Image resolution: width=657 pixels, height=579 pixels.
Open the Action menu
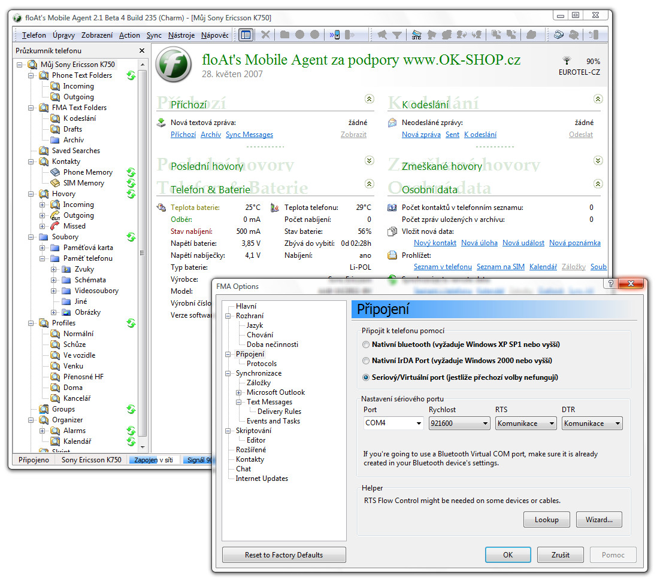tap(129, 35)
